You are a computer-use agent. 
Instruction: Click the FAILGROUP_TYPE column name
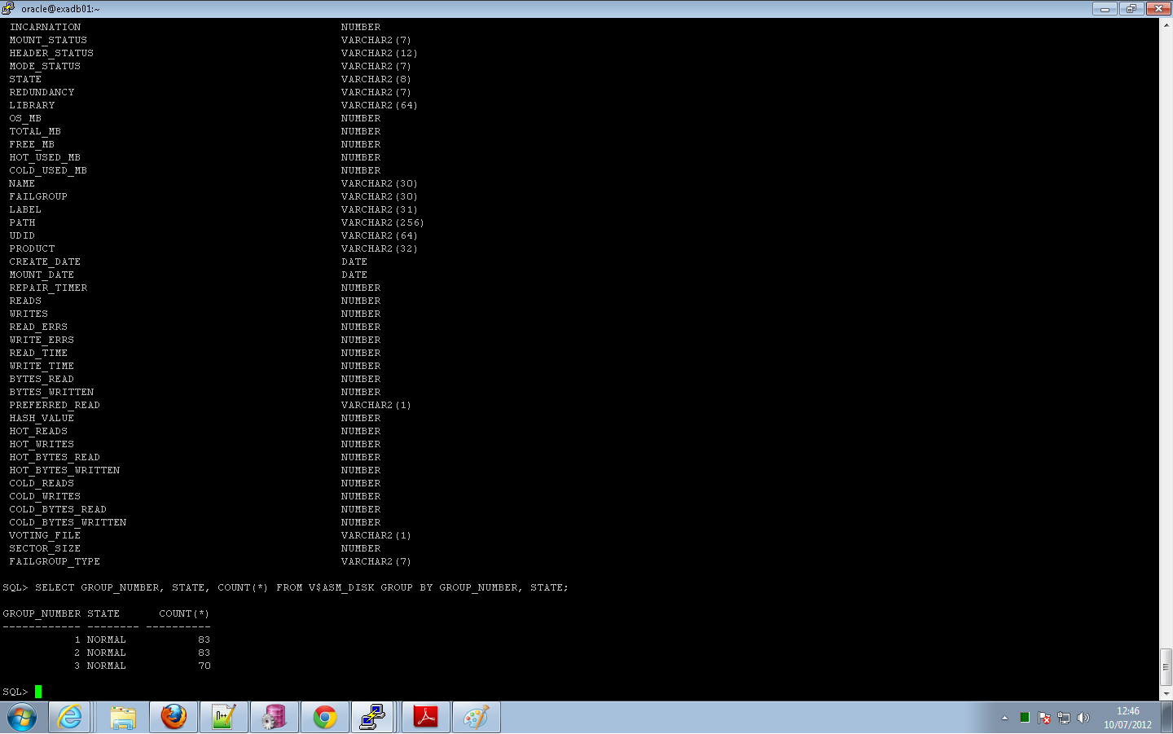(x=55, y=561)
